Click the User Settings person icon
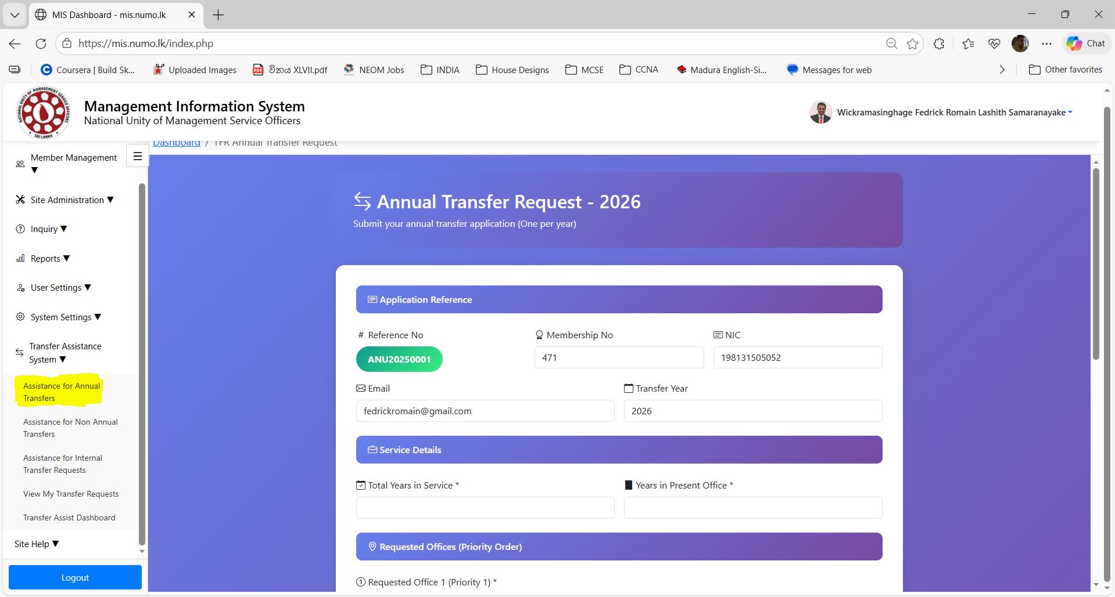 click(x=19, y=287)
